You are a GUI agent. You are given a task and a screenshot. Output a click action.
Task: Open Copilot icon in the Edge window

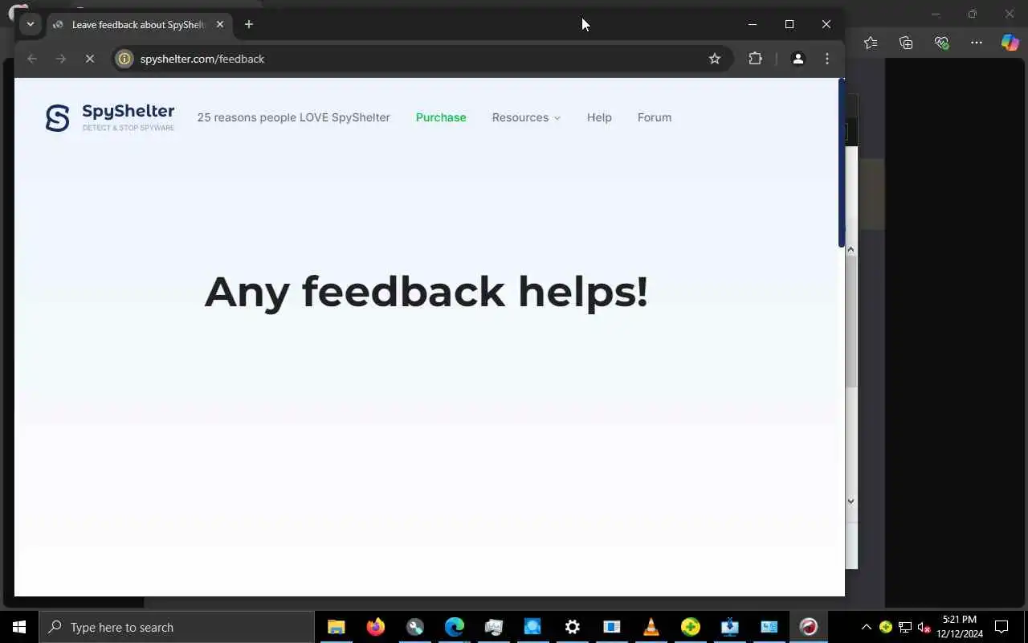[x=1010, y=43]
